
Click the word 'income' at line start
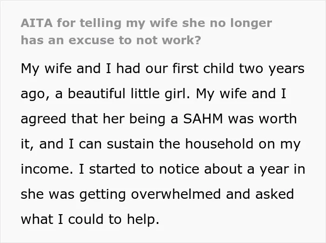(45, 169)
